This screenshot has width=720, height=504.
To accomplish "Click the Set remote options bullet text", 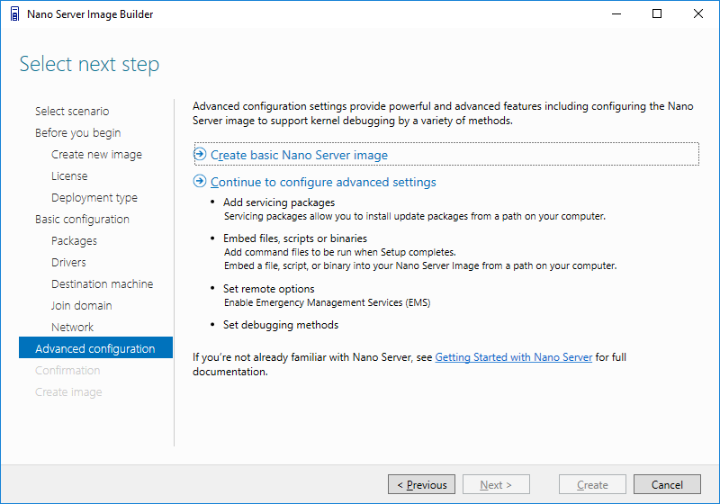I will [x=268, y=289].
